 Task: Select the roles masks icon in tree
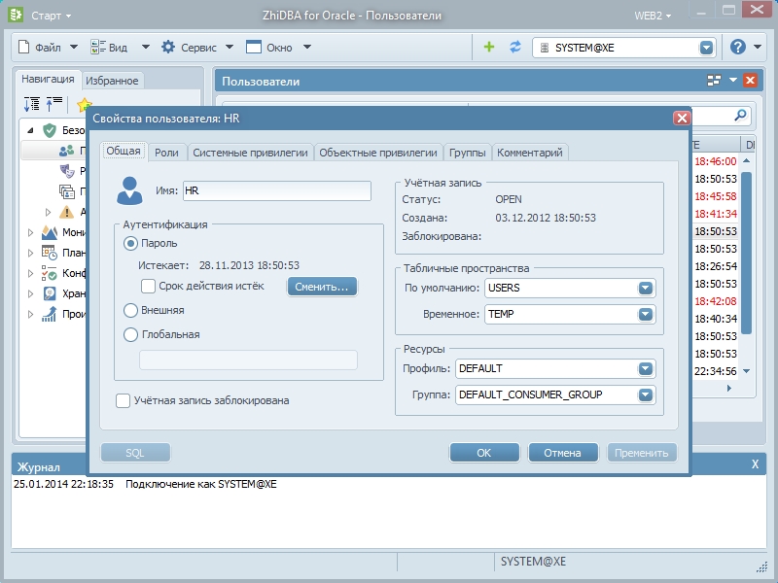coord(67,171)
